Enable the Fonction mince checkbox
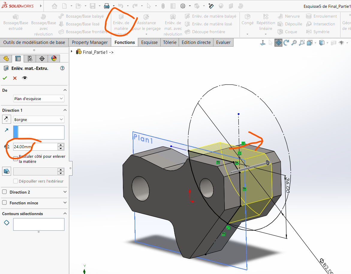Viewport: 351px width, 274px height. pyautogui.click(x=4, y=203)
